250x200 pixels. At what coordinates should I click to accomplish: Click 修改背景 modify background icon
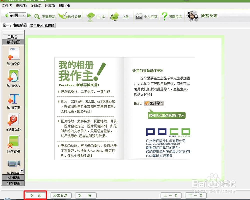tap(14, 141)
